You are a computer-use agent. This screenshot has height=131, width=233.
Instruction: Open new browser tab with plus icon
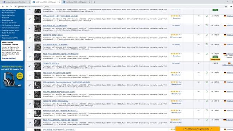pos(94,2)
